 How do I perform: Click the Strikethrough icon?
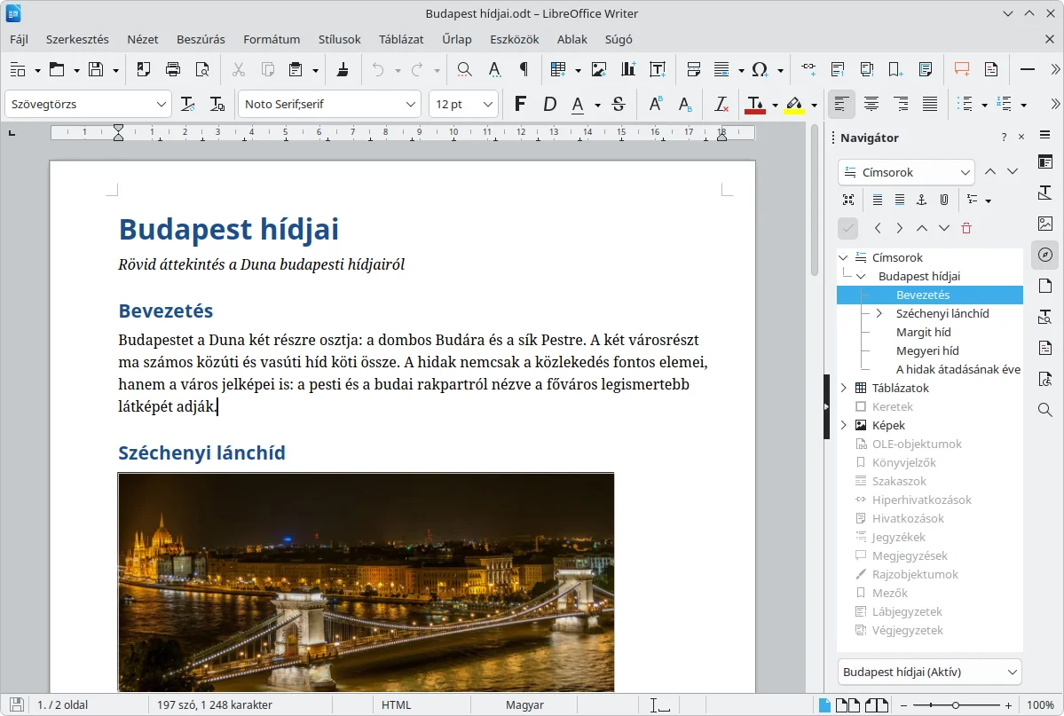[619, 104]
